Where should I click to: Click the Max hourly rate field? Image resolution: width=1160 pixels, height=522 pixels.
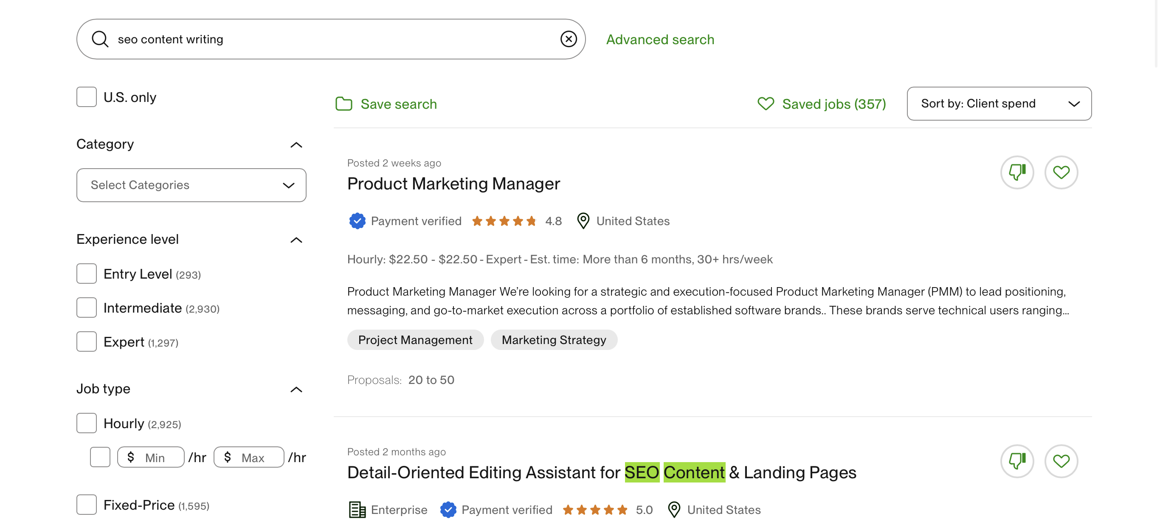(x=248, y=457)
